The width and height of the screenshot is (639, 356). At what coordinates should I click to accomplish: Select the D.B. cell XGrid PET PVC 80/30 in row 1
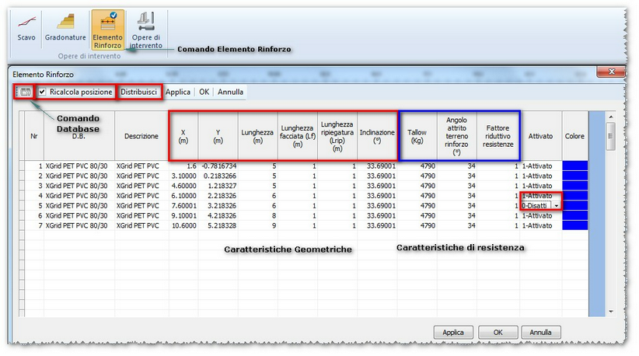click(x=79, y=166)
